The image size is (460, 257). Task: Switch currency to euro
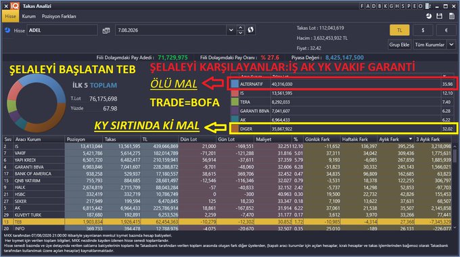[x=446, y=30]
